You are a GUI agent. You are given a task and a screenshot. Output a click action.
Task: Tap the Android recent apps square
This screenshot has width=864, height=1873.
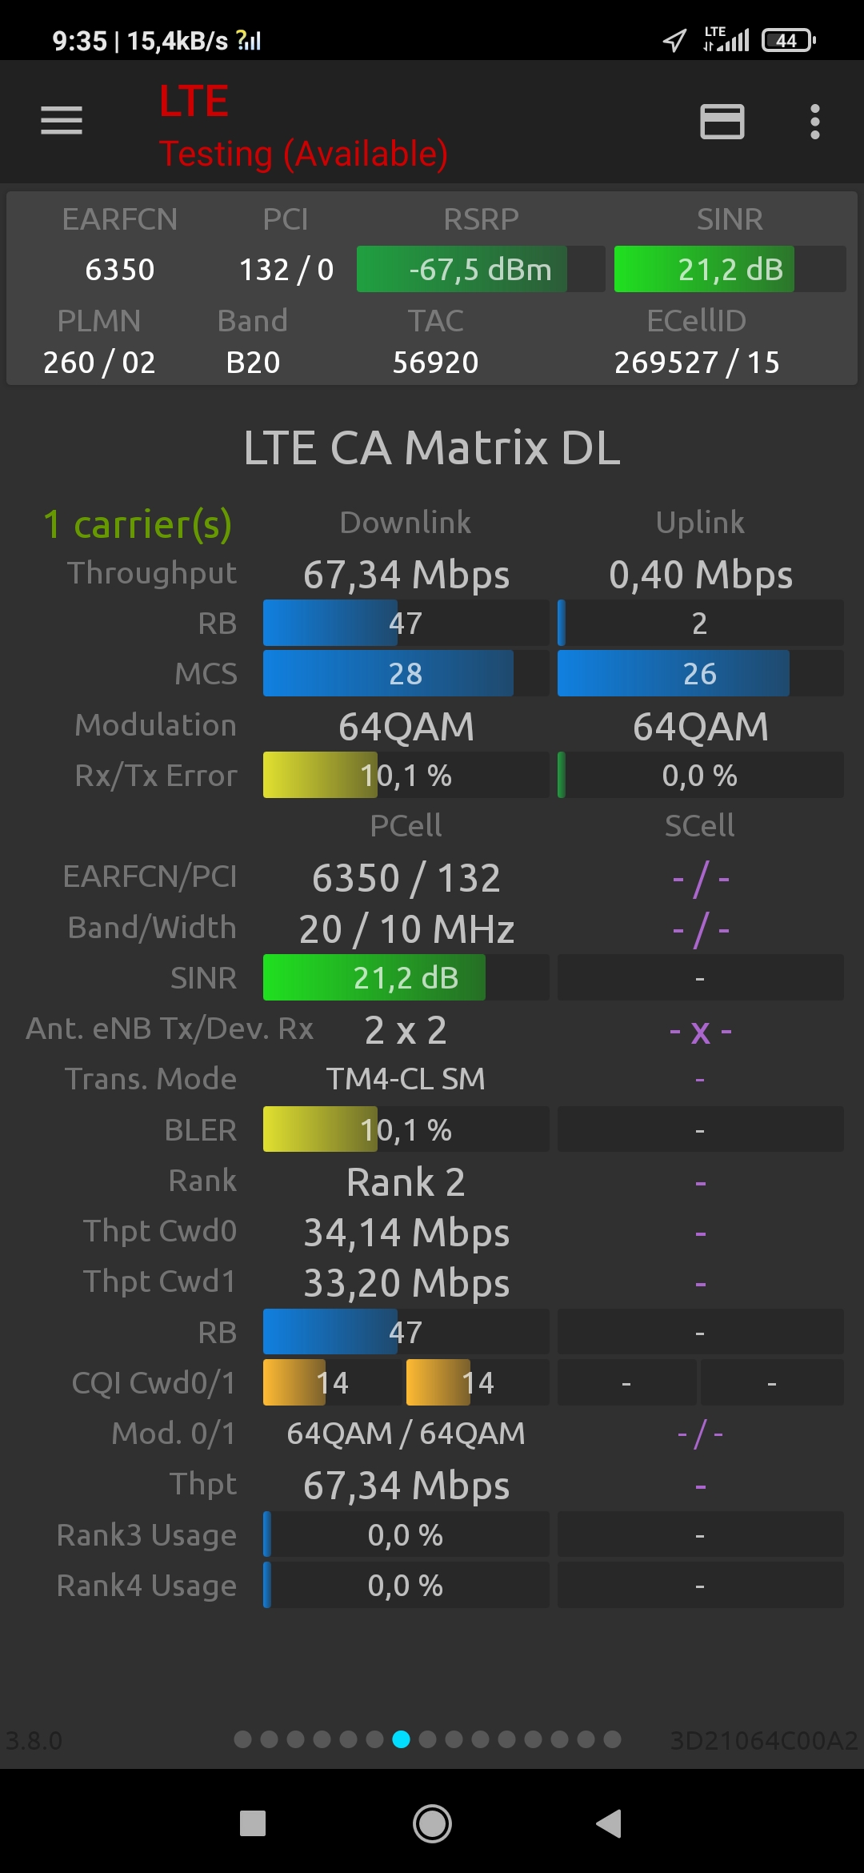pos(253,1823)
